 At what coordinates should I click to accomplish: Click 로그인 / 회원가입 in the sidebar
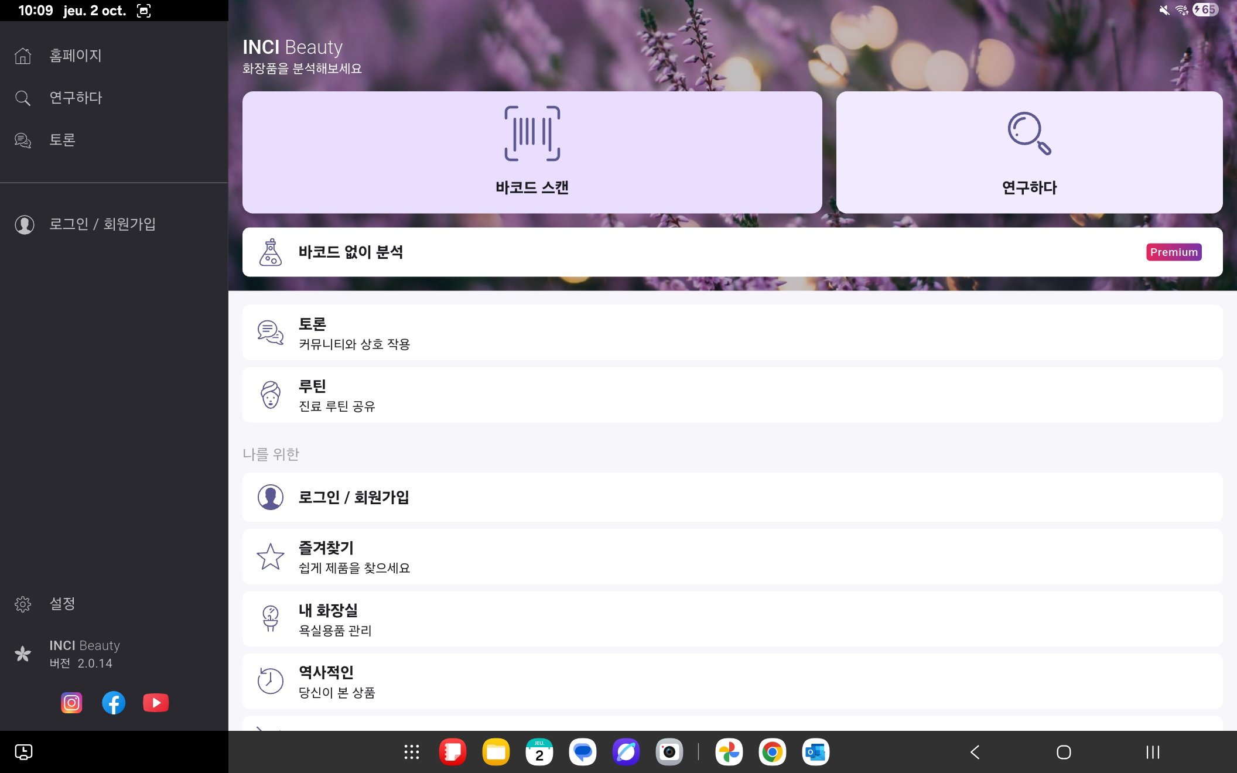click(x=102, y=224)
